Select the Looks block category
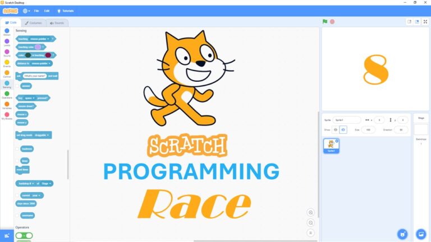Screen dimensions: 431x242 tap(7, 43)
